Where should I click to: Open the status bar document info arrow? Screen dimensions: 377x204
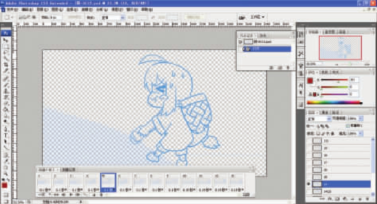coord(81,201)
